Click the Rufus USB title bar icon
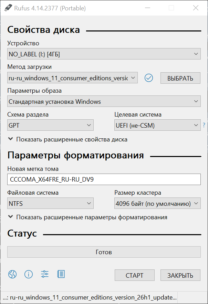 (8, 8)
